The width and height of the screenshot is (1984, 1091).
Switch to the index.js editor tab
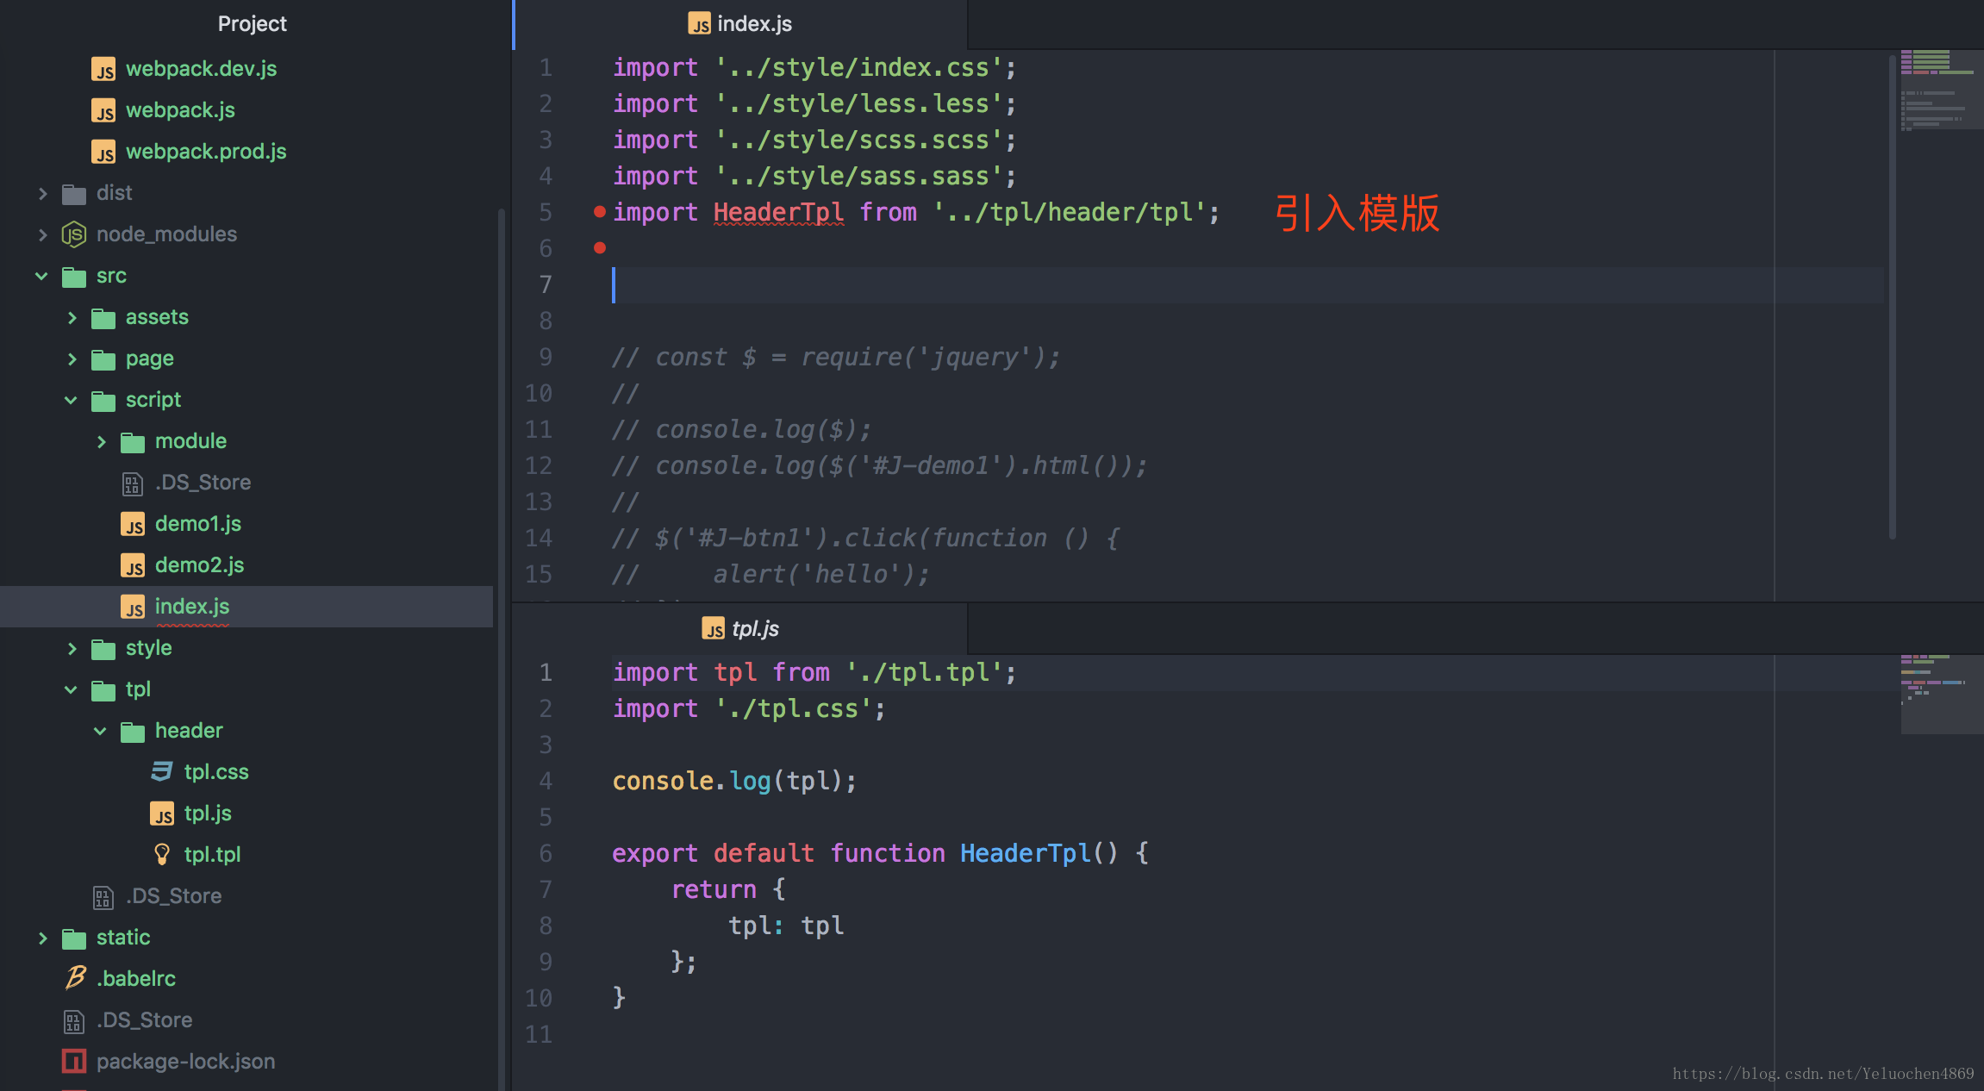click(740, 24)
